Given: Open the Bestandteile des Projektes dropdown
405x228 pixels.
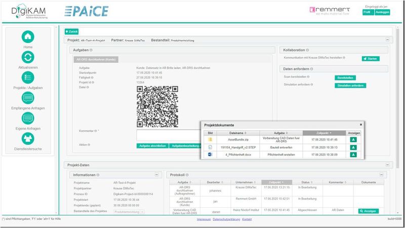Looking at the screenshot, I should pyautogui.click(x=129, y=212).
